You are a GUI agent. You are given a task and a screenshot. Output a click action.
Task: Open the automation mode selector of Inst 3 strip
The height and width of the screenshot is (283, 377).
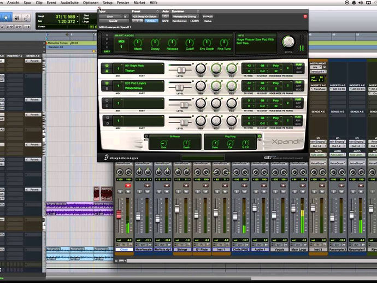point(318,155)
